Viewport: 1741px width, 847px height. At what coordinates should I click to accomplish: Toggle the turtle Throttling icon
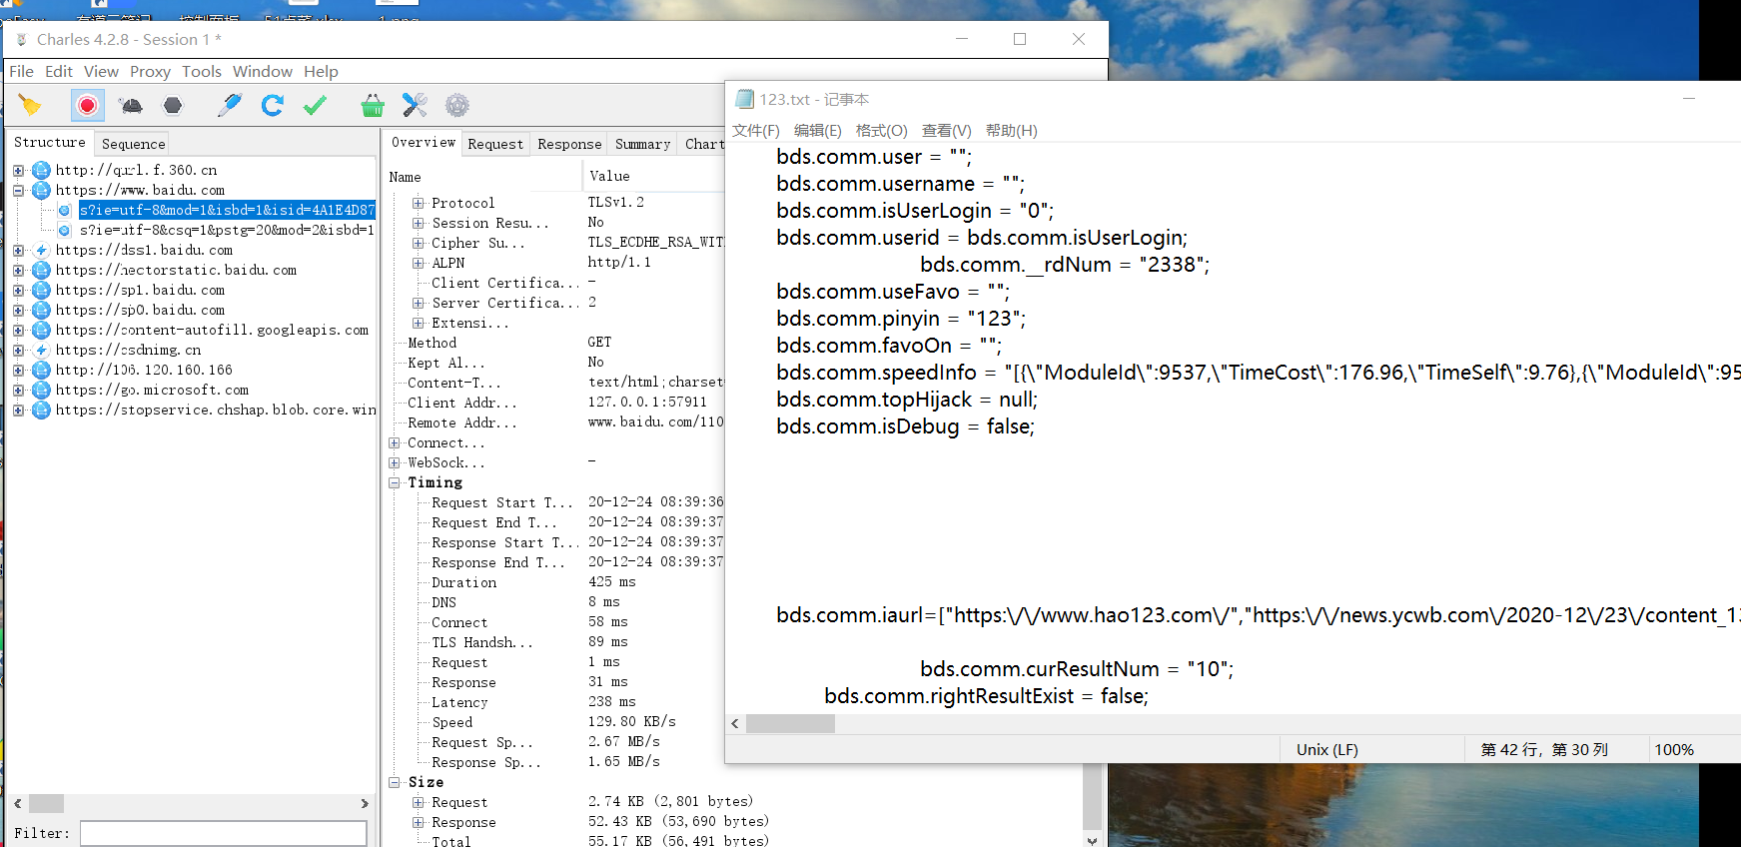pos(131,105)
